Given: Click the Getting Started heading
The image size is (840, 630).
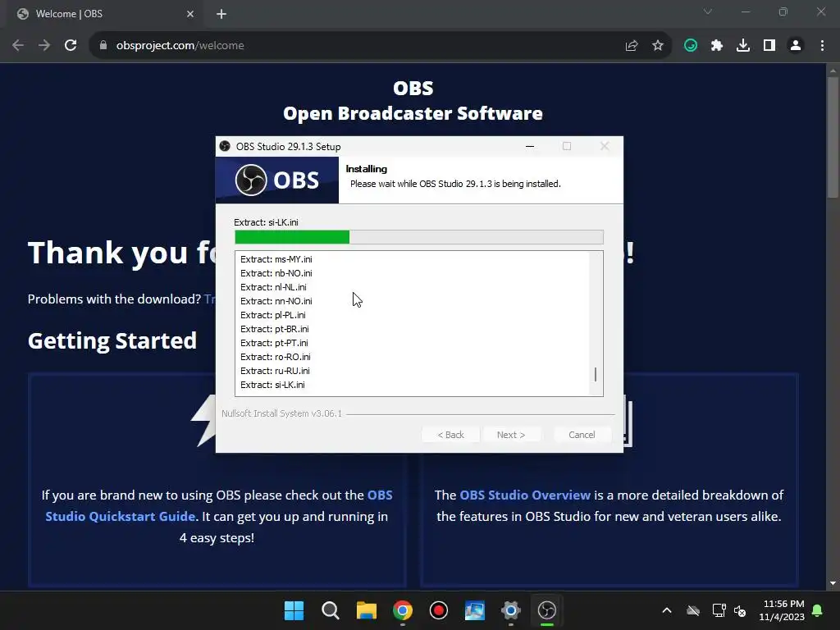Looking at the screenshot, I should pyautogui.click(x=112, y=341).
